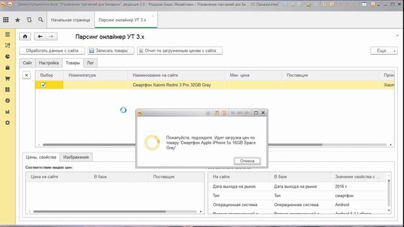Click the Поставщик header in the goods table
Viewport: 404px width, 227px height.
coord(331,75)
